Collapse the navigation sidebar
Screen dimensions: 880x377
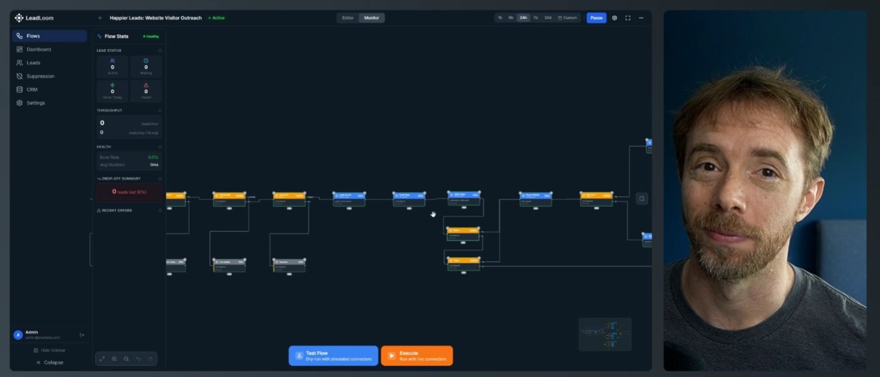pyautogui.click(x=49, y=363)
